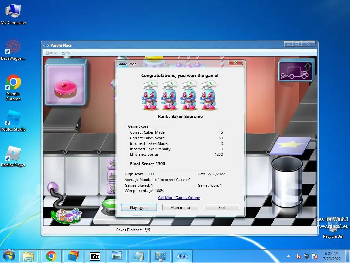The width and height of the screenshot is (350, 263).
Task: Select the middle cake pan shape button
Action: click(111, 176)
